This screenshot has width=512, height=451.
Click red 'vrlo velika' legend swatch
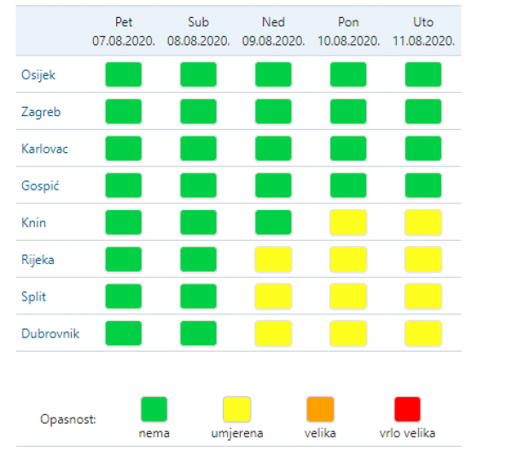tap(407, 409)
